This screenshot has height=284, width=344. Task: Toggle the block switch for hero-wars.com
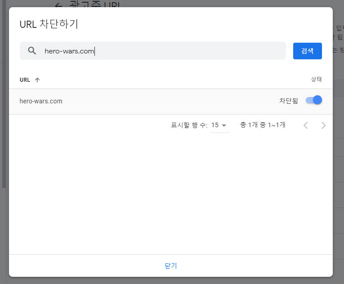point(314,100)
